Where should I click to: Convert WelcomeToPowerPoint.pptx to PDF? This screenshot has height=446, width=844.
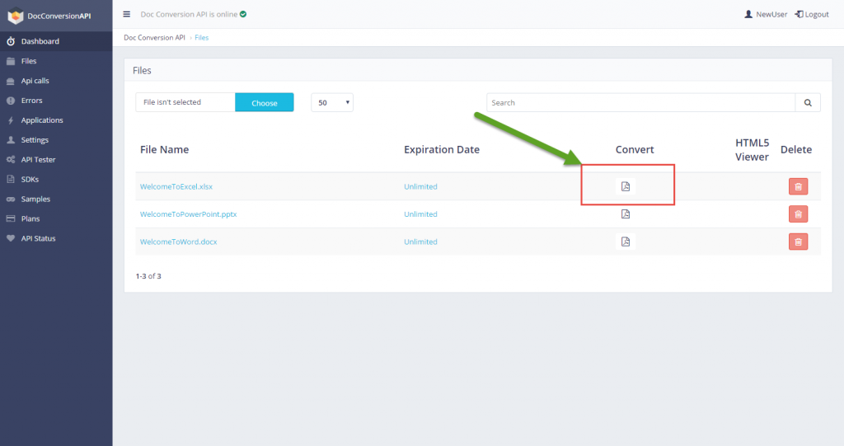coord(626,214)
